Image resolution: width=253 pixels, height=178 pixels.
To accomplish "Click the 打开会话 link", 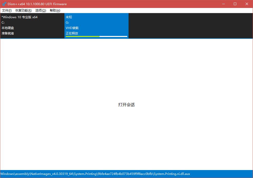I will (126, 105).
